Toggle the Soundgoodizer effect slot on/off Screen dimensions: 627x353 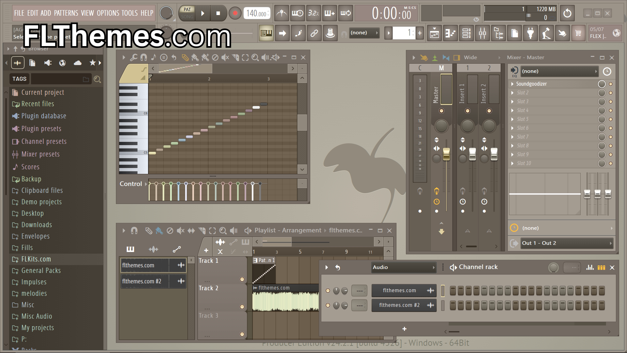pyautogui.click(x=602, y=84)
